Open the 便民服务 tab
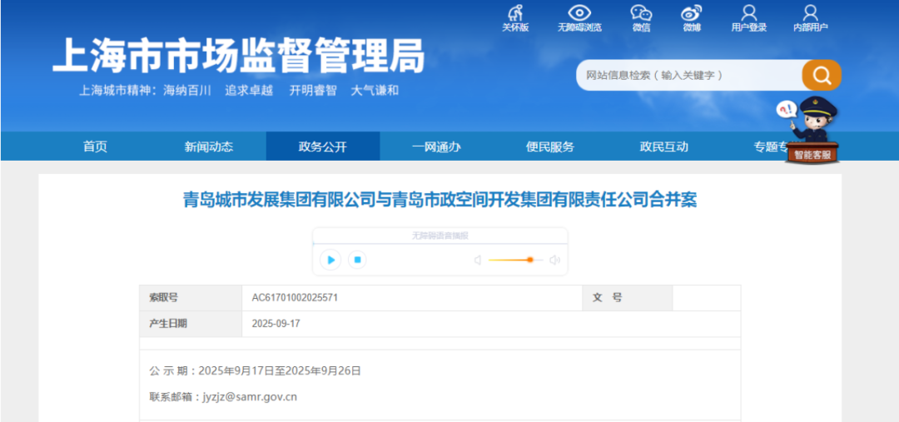The height and width of the screenshot is (422, 899). (x=550, y=146)
